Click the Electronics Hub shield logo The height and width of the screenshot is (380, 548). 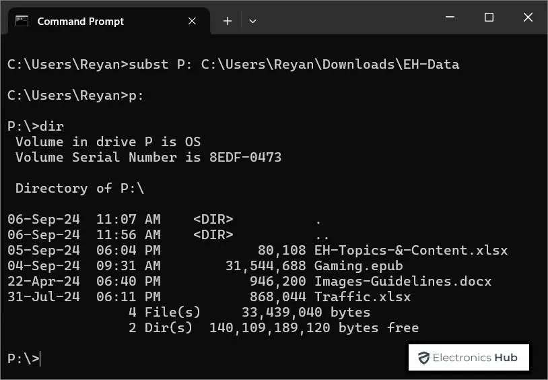pyautogui.click(x=423, y=358)
